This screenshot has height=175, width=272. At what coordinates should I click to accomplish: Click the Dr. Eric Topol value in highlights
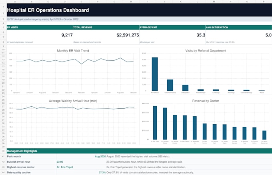(65, 167)
